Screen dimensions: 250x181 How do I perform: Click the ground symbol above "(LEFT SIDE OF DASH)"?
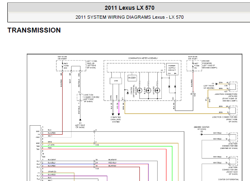coord(80,120)
